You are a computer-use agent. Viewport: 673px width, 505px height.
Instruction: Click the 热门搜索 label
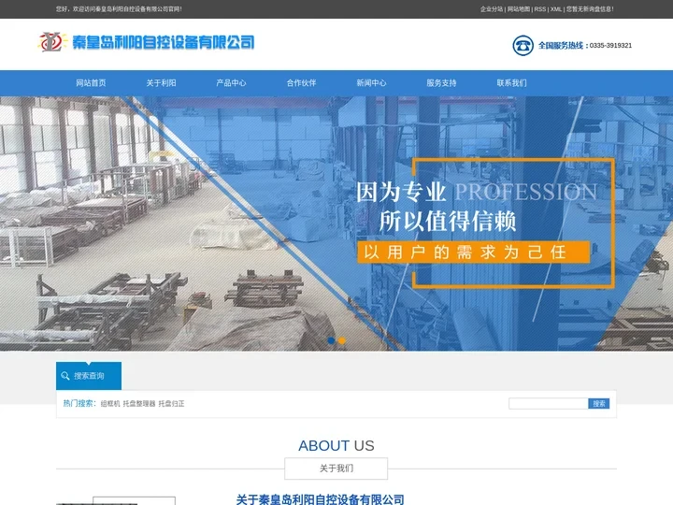click(x=79, y=403)
